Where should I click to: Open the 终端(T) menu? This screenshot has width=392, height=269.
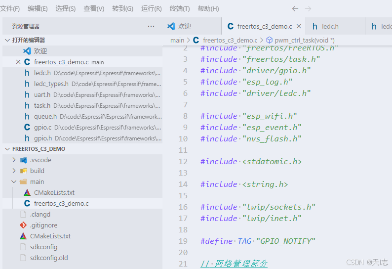coord(180,9)
